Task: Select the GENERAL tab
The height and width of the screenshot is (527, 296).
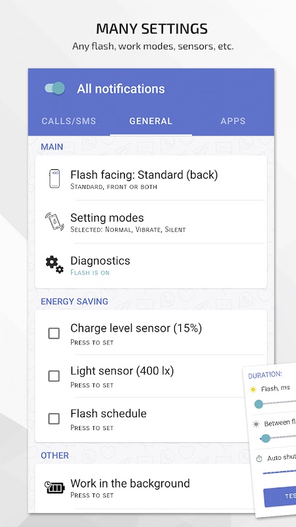Action: click(151, 121)
